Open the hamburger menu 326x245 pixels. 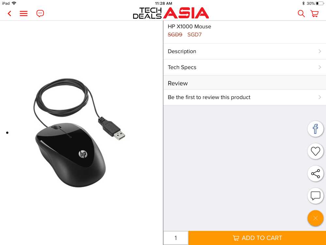[x=24, y=14]
